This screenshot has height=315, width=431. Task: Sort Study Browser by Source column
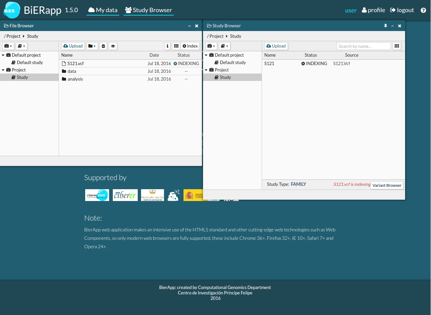coord(352,55)
